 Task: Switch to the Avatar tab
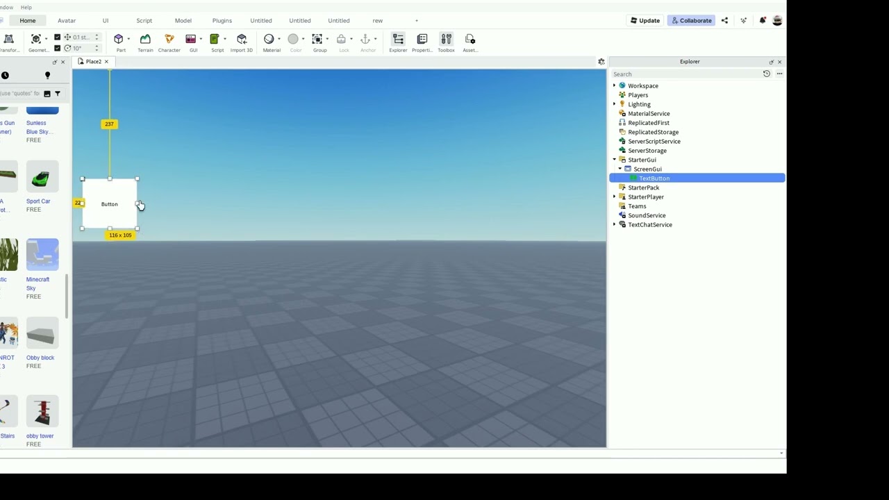tap(67, 20)
